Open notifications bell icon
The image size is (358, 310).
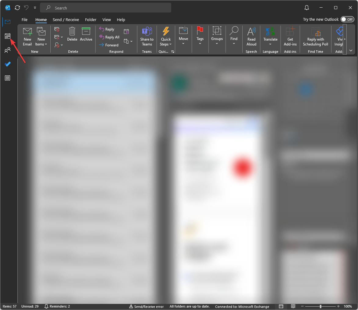(307, 8)
